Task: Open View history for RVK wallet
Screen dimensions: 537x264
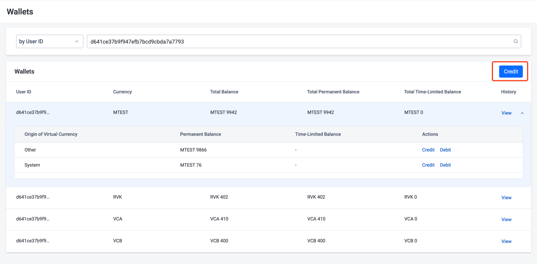Action: pyautogui.click(x=506, y=198)
